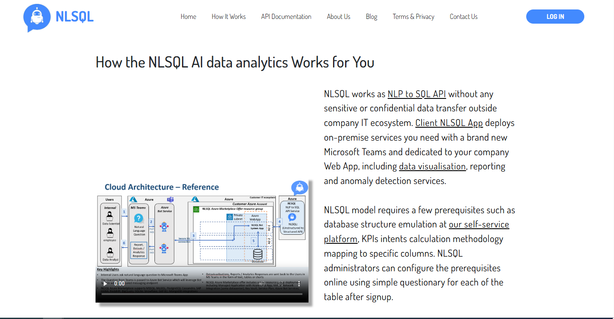614x319 pixels.
Task: Open the About Us page
Action: [339, 17]
